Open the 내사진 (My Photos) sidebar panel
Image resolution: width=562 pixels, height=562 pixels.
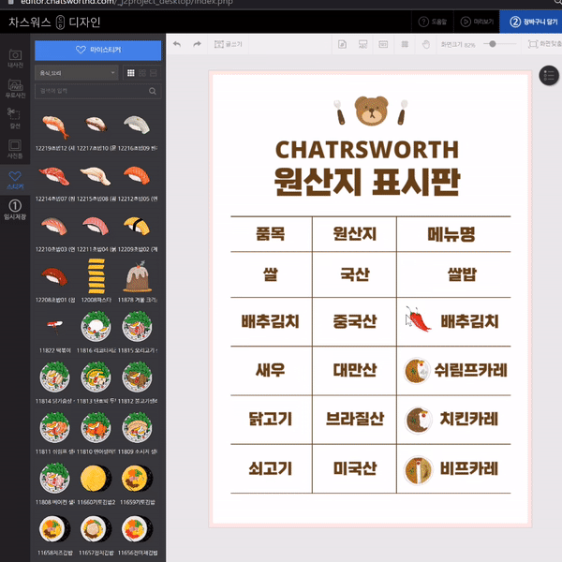(x=15, y=58)
